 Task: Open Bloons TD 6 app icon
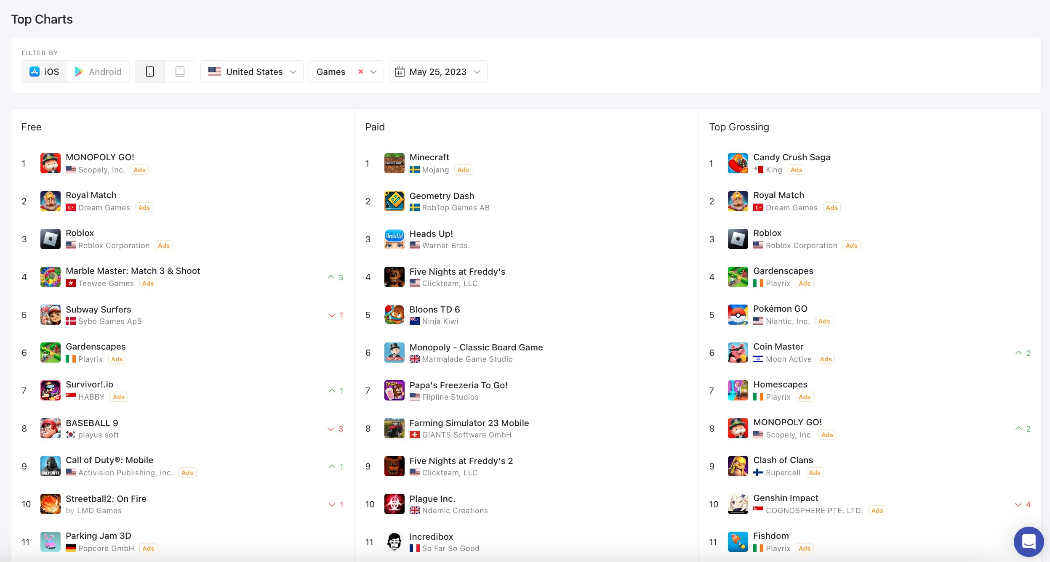pyautogui.click(x=394, y=315)
